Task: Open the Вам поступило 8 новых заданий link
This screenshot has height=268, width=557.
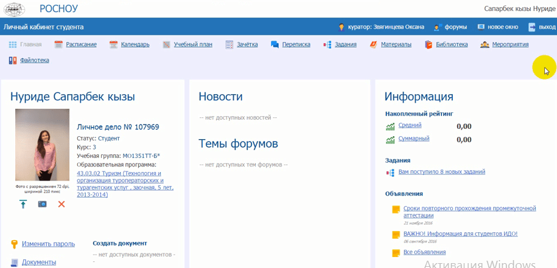Action: (x=441, y=172)
